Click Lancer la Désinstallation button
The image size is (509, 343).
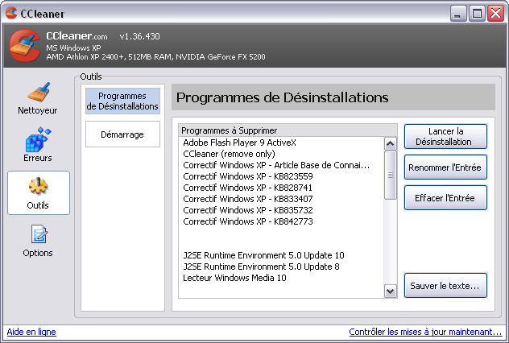445,136
